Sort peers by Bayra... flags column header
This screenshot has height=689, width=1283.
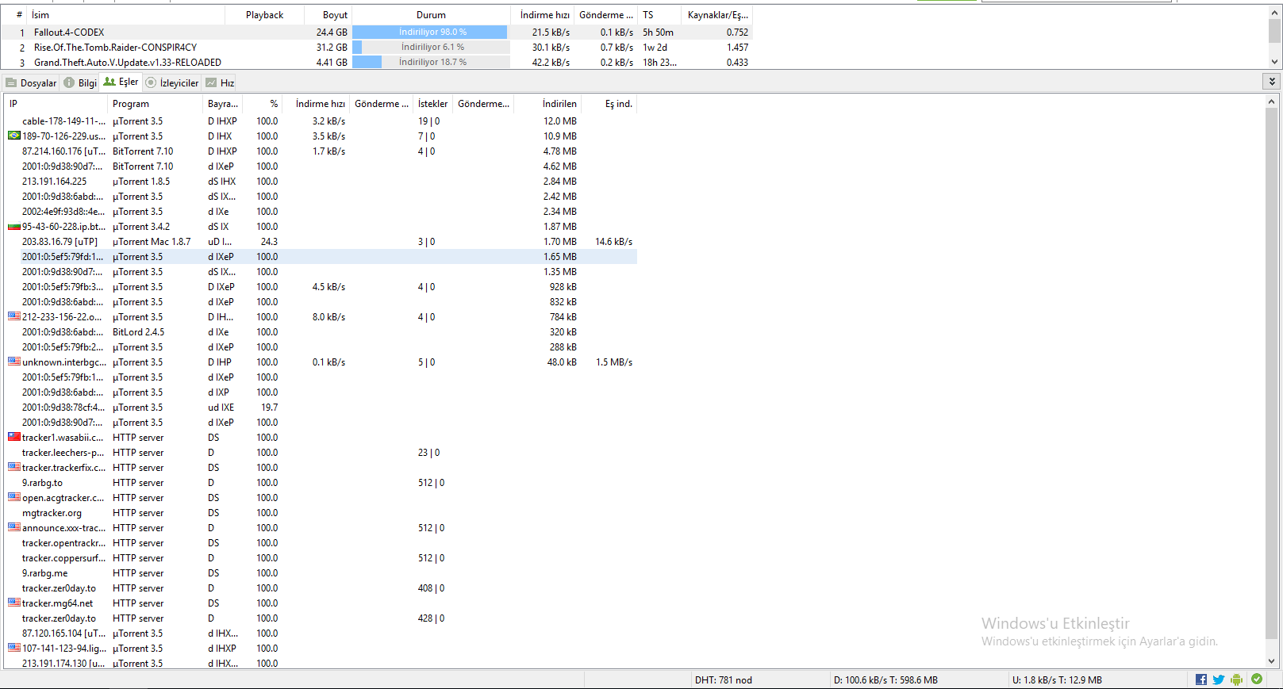coord(223,104)
